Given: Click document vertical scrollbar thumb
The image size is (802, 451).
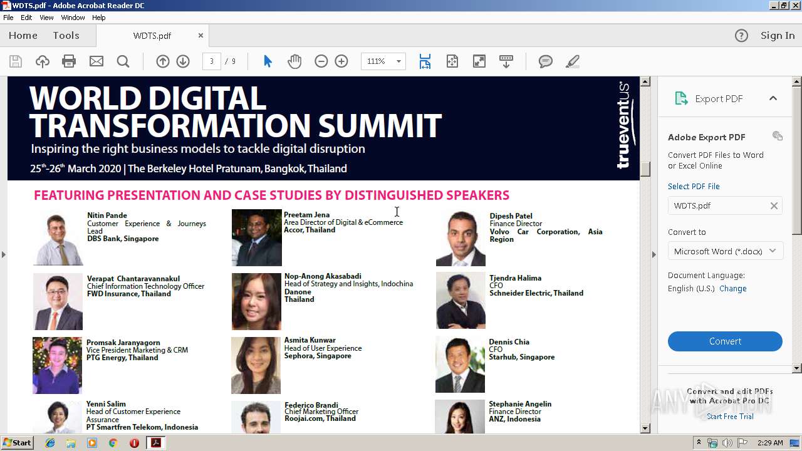Looking at the screenshot, I should coord(645,169).
